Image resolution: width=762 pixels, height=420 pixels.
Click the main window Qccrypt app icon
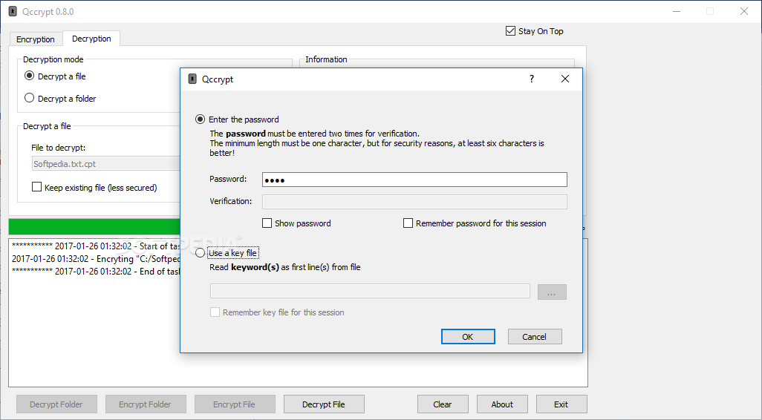[x=13, y=11]
